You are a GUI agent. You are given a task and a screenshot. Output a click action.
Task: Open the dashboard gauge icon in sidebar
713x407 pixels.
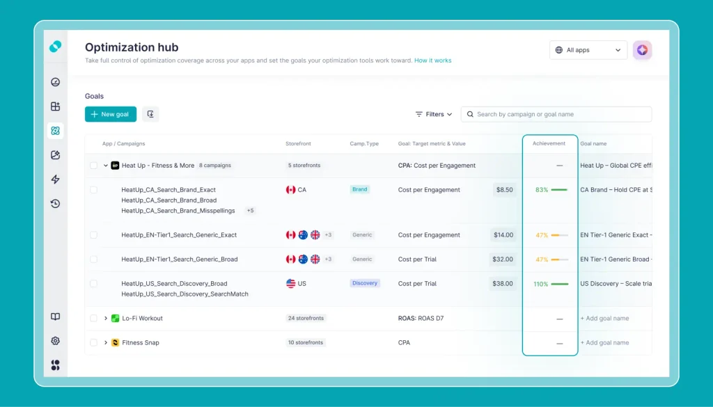click(56, 82)
